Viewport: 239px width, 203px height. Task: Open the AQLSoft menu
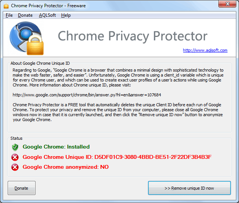(47, 15)
